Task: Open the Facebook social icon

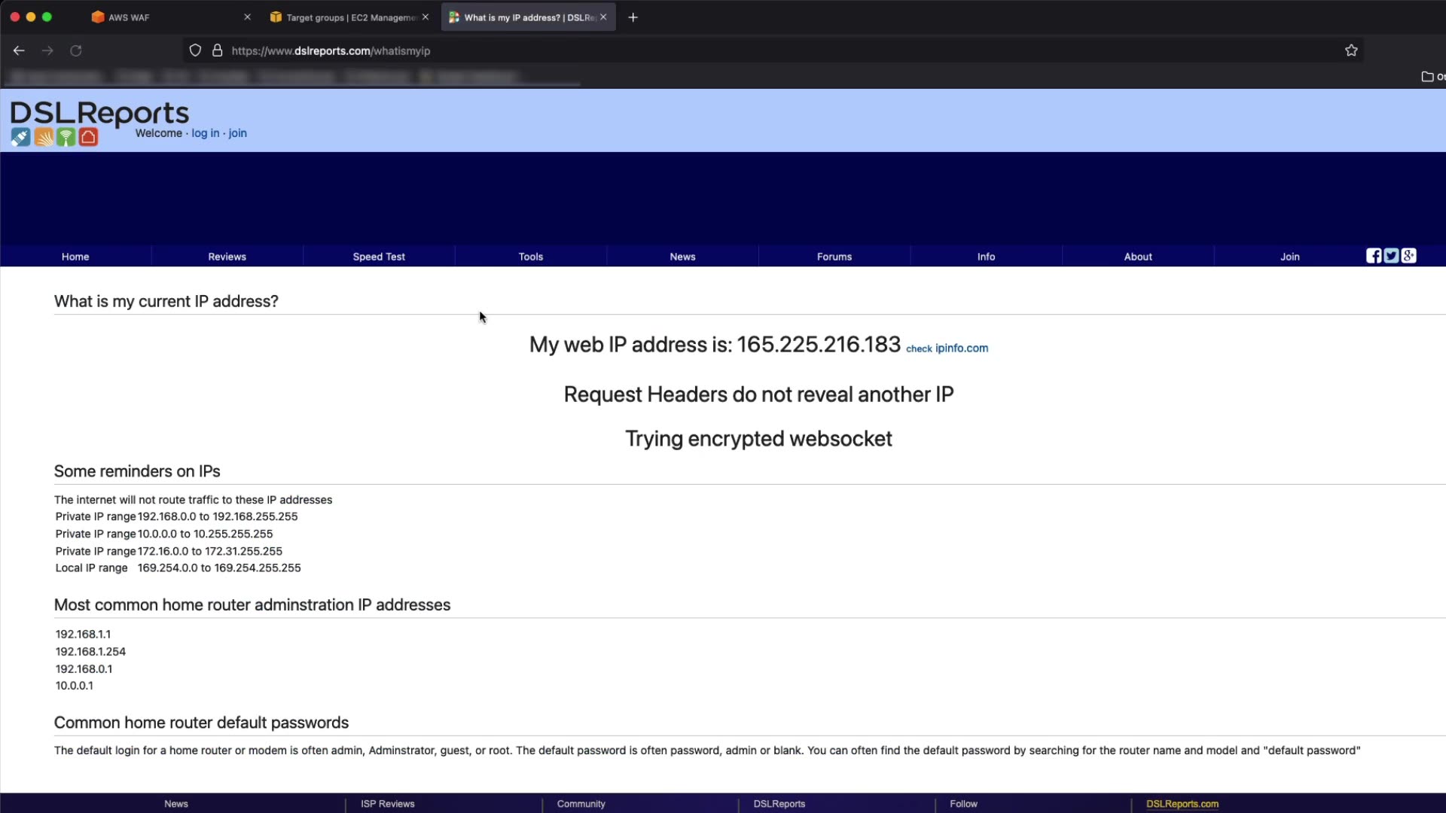Action: [x=1374, y=256]
